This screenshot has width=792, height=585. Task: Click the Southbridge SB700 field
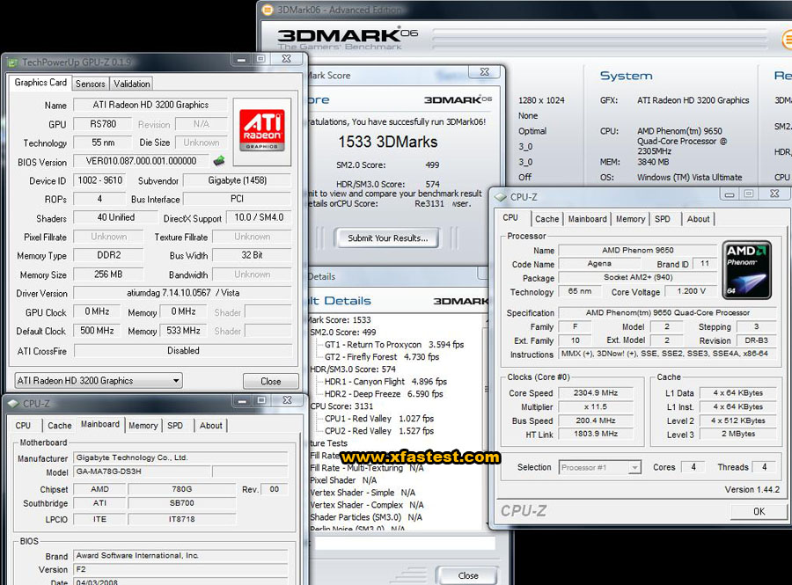182,503
